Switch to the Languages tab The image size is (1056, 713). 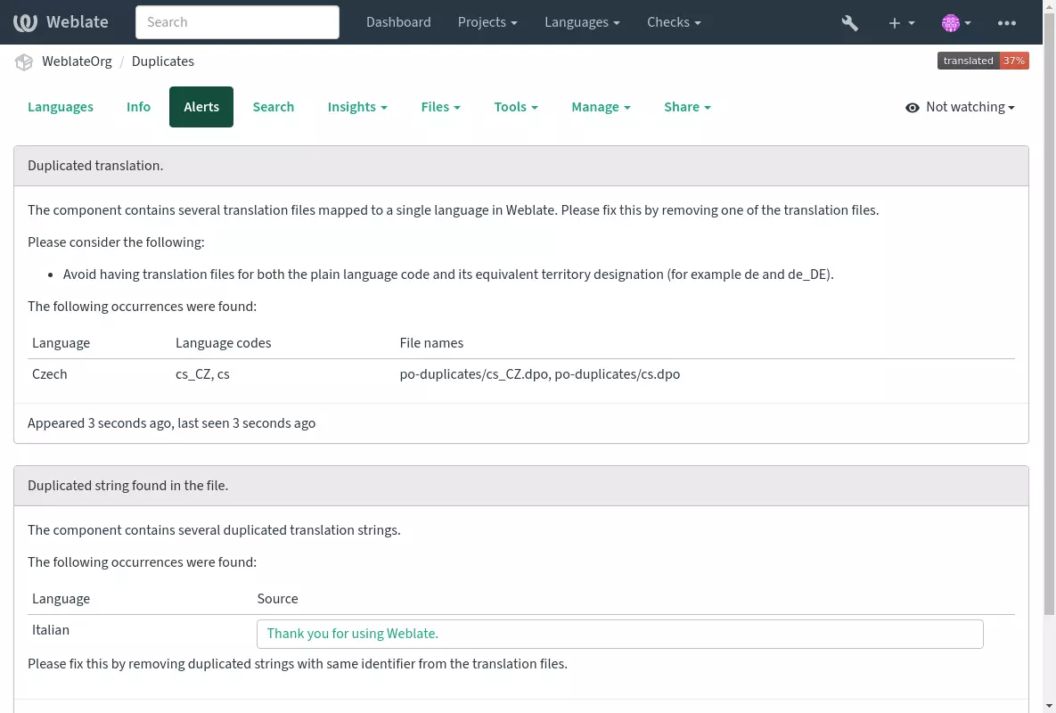pos(61,107)
